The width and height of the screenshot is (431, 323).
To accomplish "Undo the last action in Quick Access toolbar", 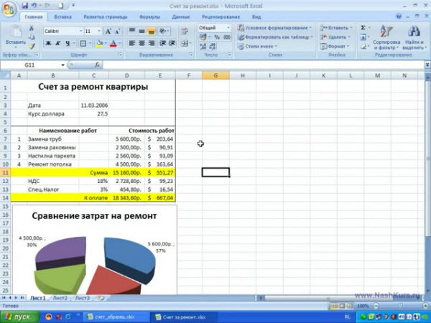I will [x=34, y=6].
